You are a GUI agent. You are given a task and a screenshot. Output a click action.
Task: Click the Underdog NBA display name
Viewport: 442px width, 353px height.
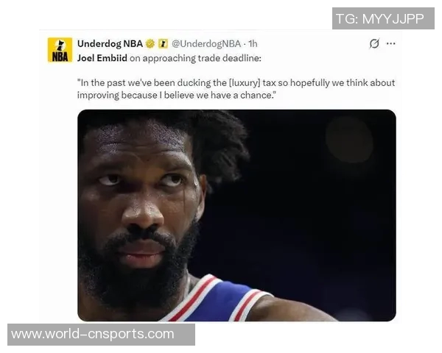[110, 43]
